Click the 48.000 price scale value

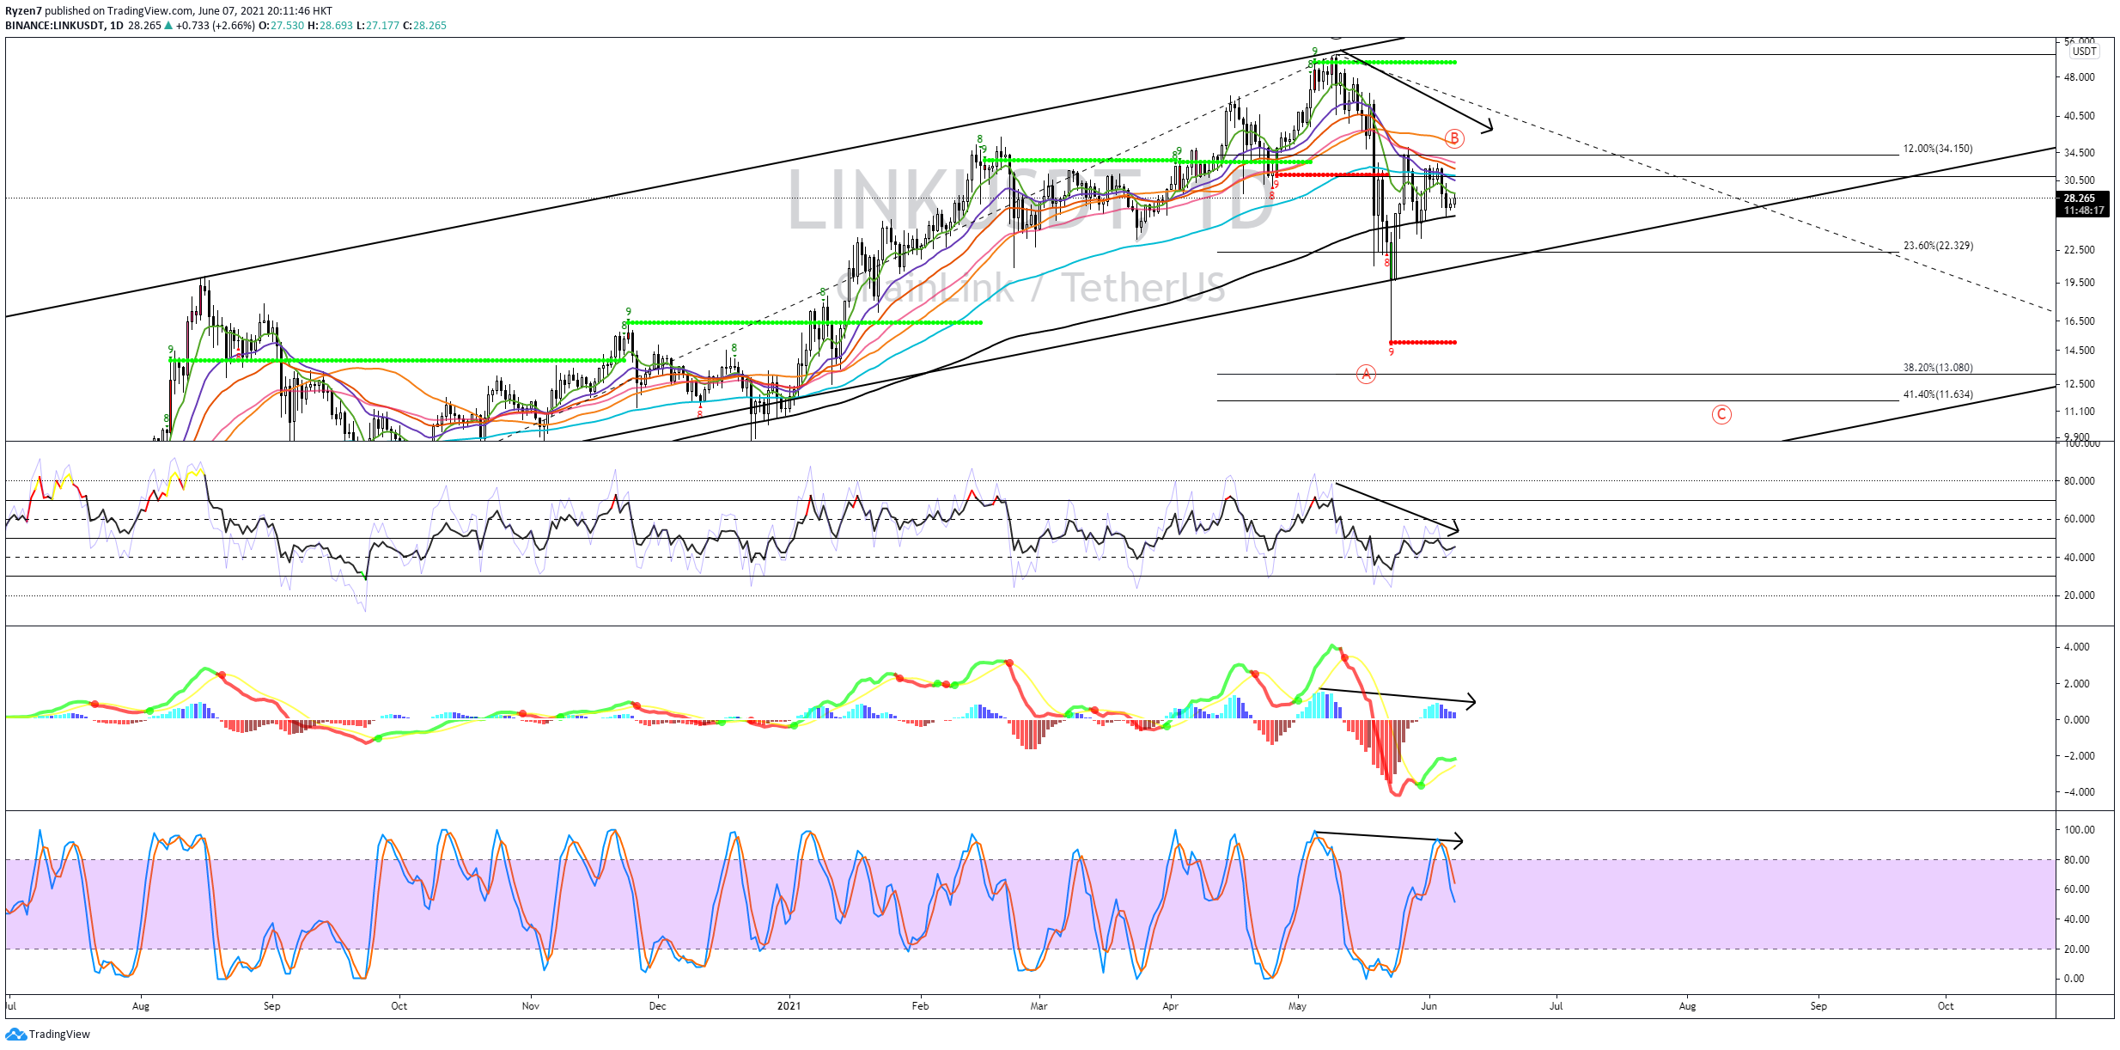(x=2080, y=77)
